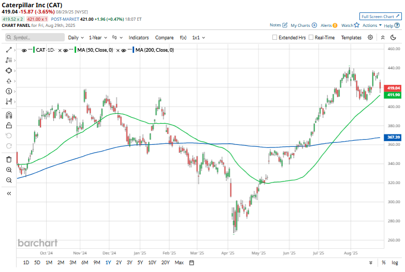
Task: Select the 1D time range
Action: click(x=26, y=263)
